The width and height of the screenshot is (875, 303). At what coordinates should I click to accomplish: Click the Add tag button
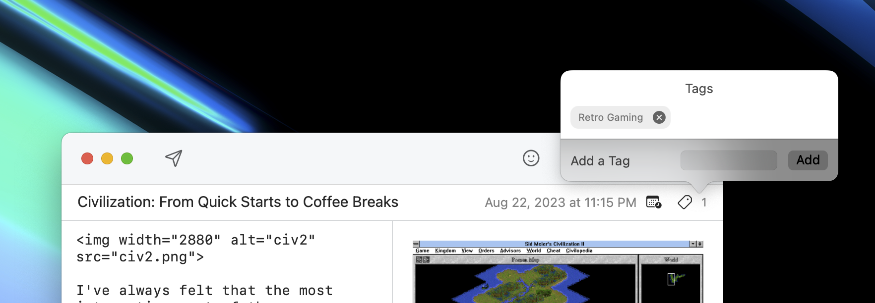tap(808, 160)
